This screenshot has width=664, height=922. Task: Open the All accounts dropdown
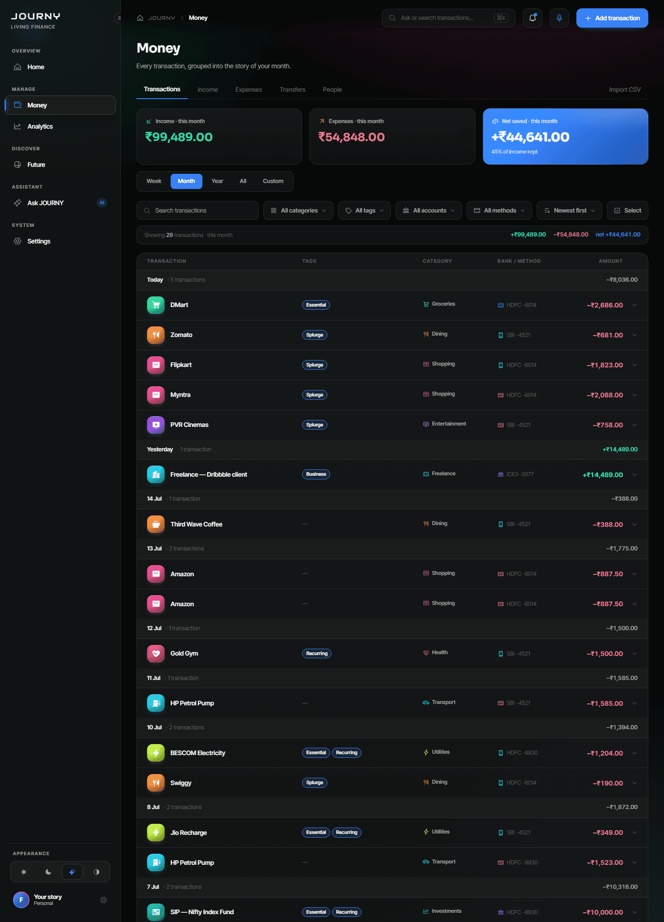pyautogui.click(x=429, y=211)
